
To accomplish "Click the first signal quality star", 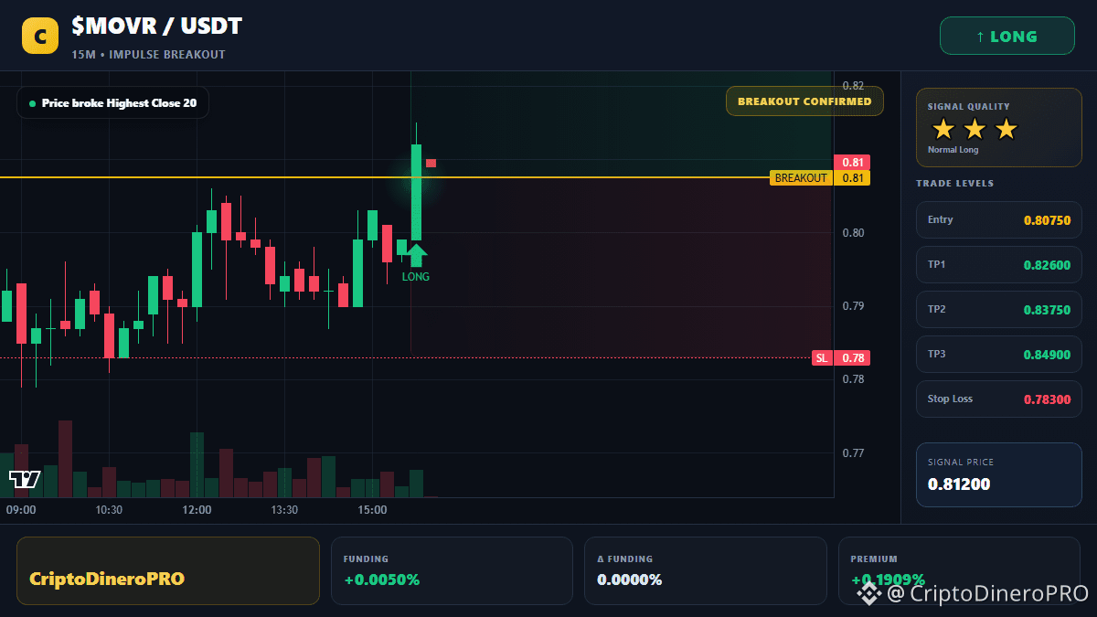I will point(943,129).
